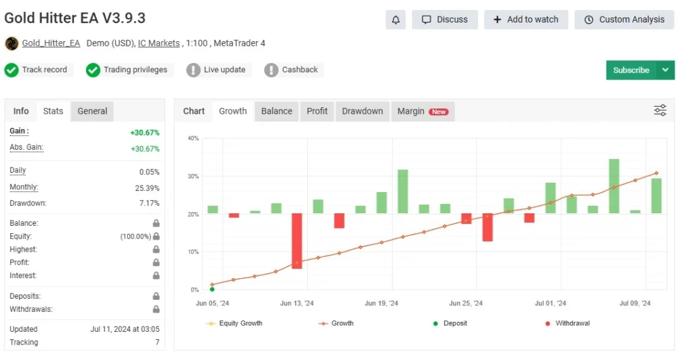The image size is (678, 353).
Task: Click the notification bell icon
Action: point(395,20)
